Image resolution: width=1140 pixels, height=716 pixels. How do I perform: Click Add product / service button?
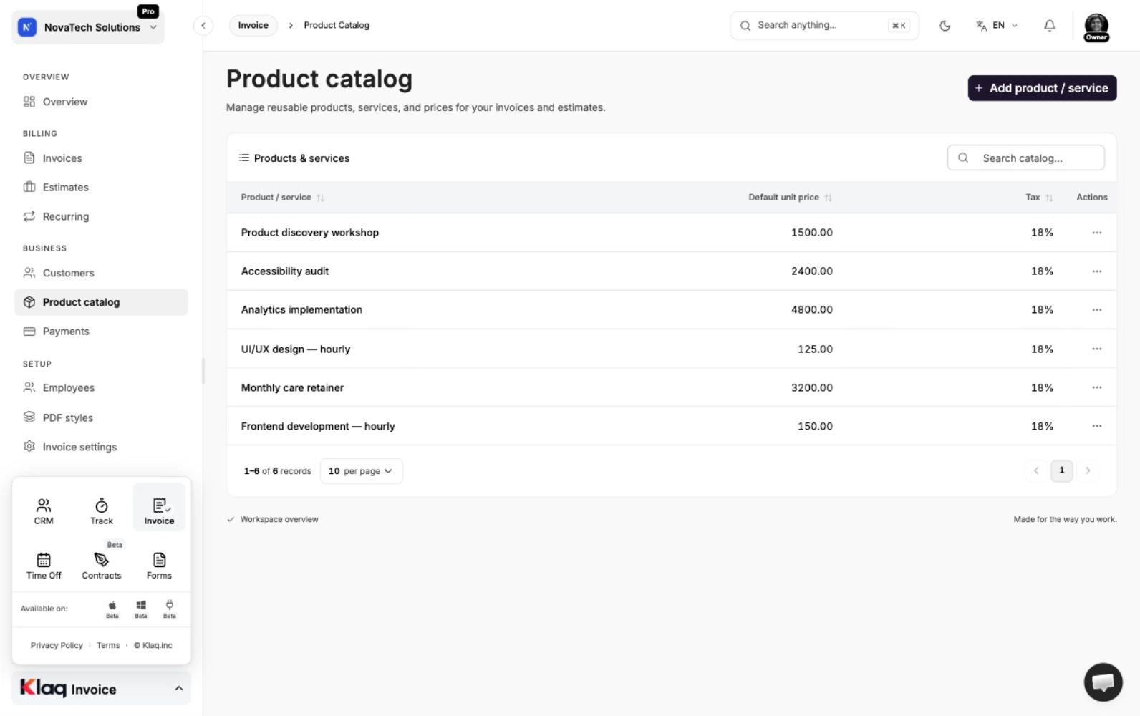(1042, 88)
